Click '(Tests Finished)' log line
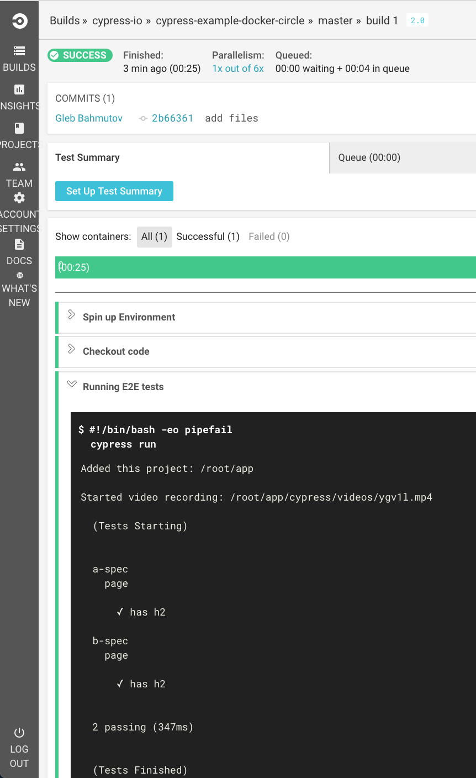This screenshot has height=778, width=476. pyautogui.click(x=140, y=770)
